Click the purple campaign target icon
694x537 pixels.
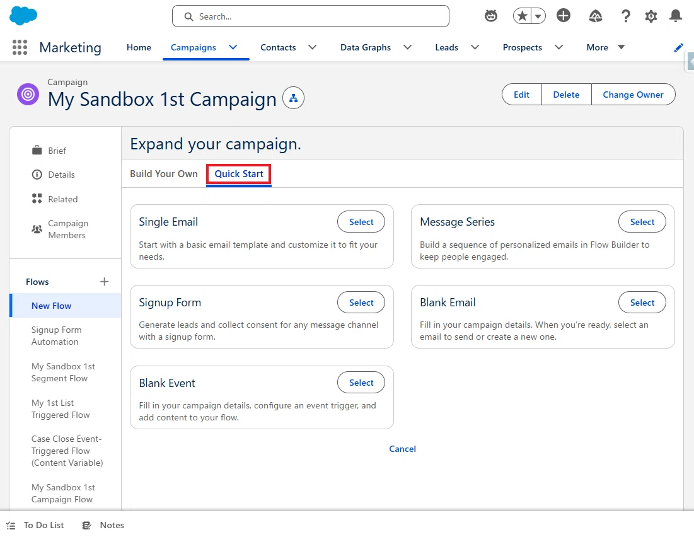(28, 94)
